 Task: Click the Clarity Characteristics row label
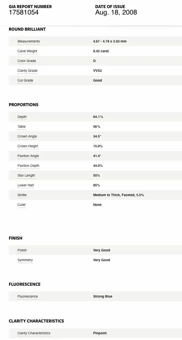point(34,333)
